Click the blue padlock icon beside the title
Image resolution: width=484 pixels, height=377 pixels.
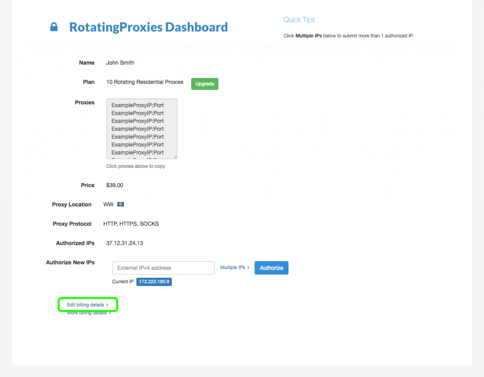[54, 27]
